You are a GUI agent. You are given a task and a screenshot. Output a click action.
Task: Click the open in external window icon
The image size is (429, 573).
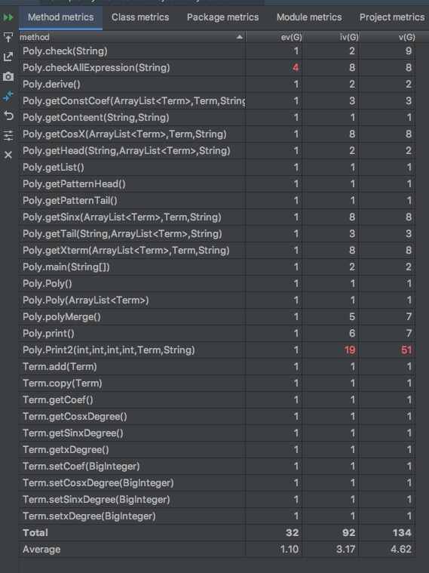(8, 57)
